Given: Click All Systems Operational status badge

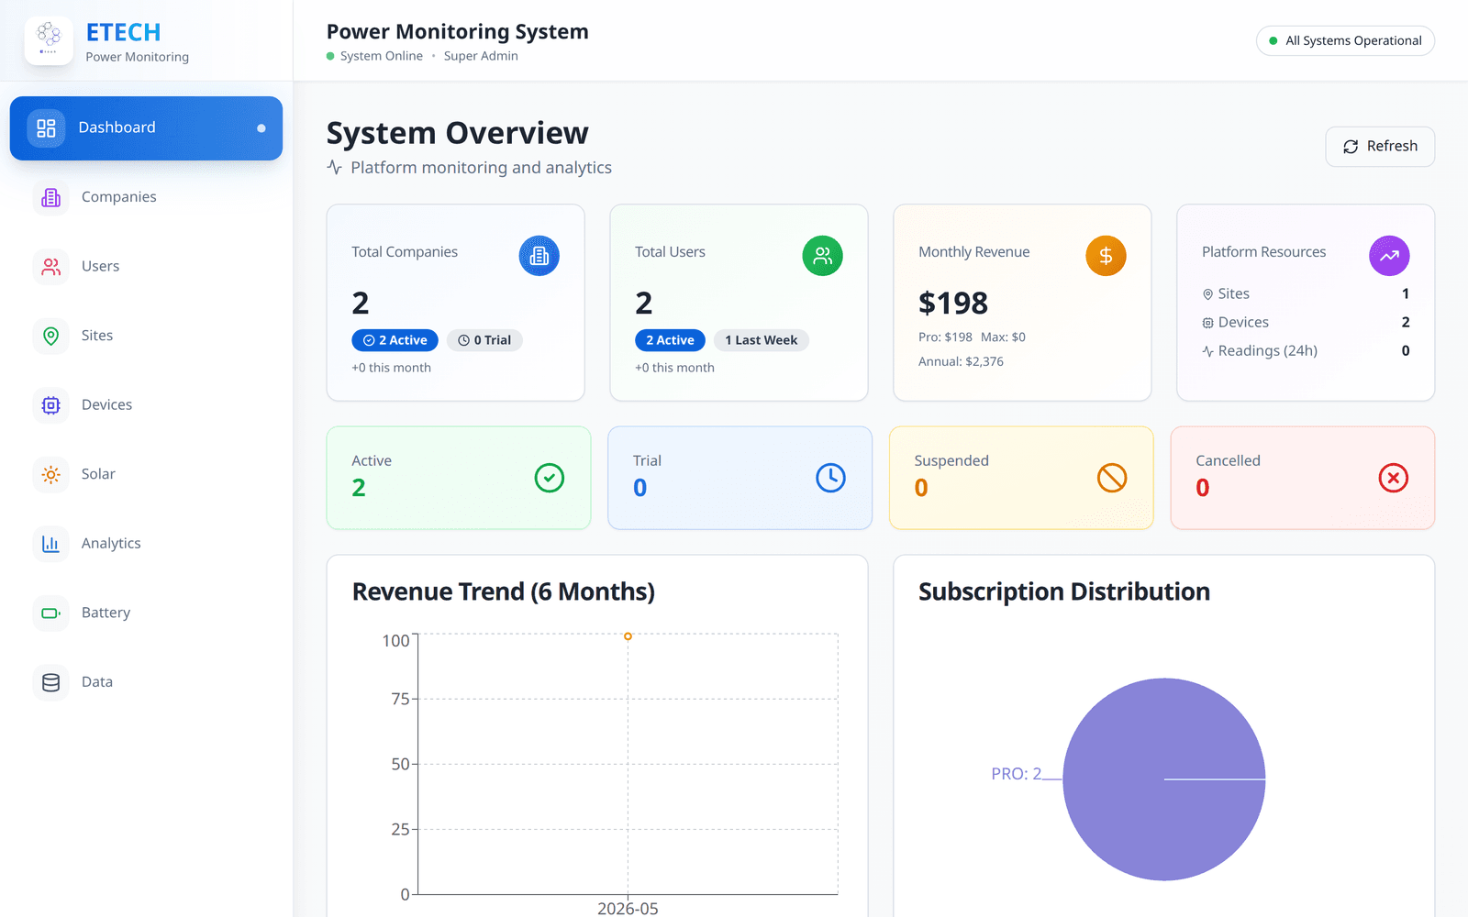Looking at the screenshot, I should [x=1345, y=41].
